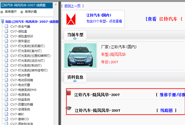The width and height of the screenshot is (185, 125).
Task: Open tree item CV7-后窗加热器
Action: [22, 104]
